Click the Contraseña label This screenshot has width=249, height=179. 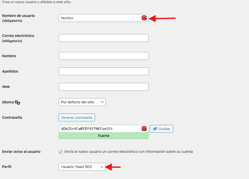(12, 117)
